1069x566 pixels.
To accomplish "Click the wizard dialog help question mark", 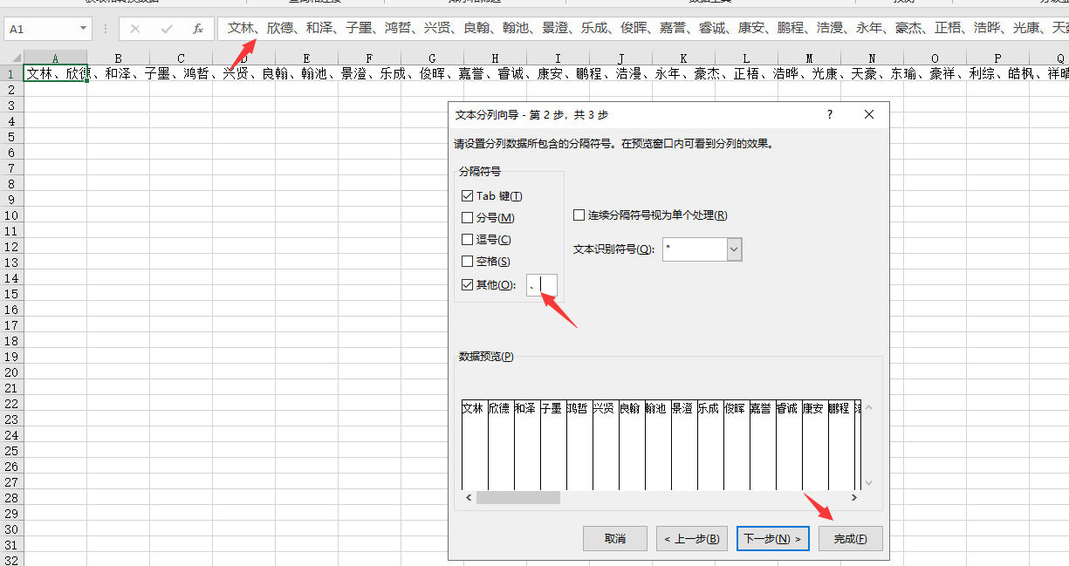I will pyautogui.click(x=830, y=114).
